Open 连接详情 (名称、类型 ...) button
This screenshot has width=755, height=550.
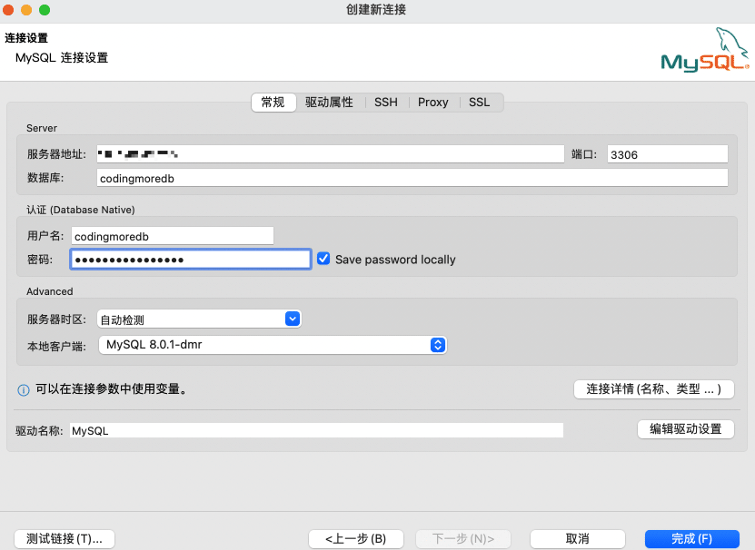pyautogui.click(x=654, y=388)
